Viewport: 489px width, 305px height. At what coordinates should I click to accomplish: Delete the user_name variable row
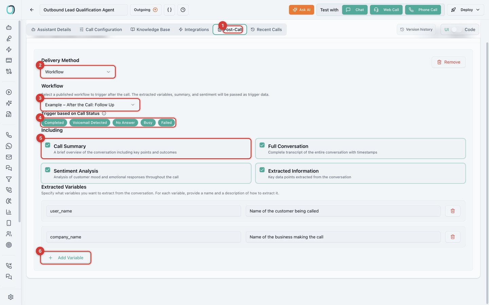click(453, 211)
